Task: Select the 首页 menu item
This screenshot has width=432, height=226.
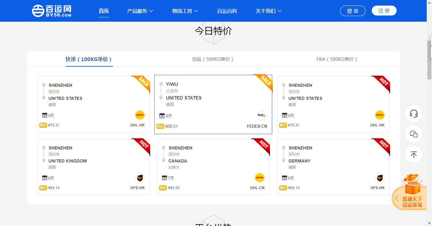Action: [x=104, y=11]
